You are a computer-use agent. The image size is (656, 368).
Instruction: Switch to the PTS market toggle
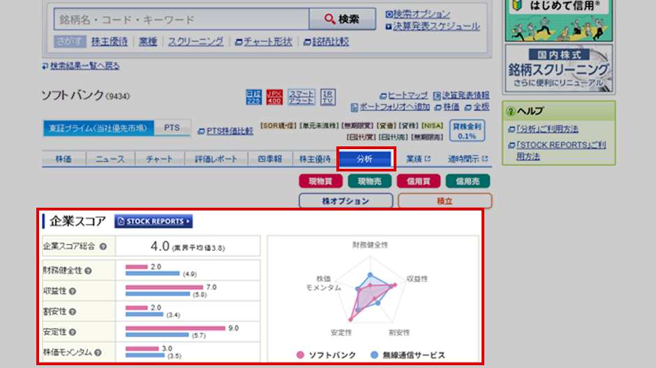pyautogui.click(x=171, y=128)
